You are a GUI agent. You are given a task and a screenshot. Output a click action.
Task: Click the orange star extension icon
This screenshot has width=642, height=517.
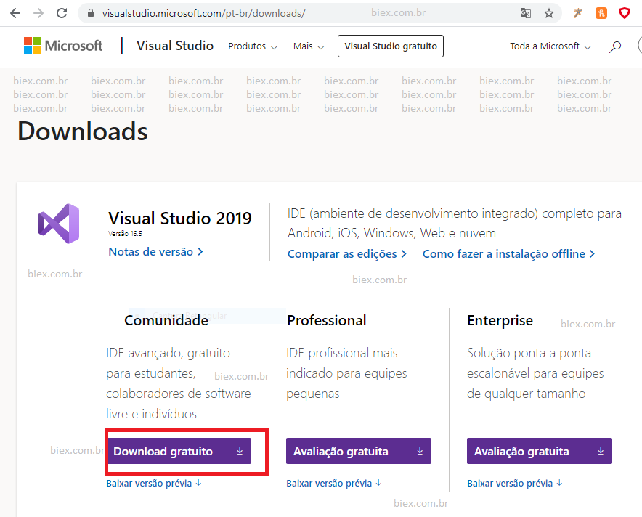coord(577,13)
